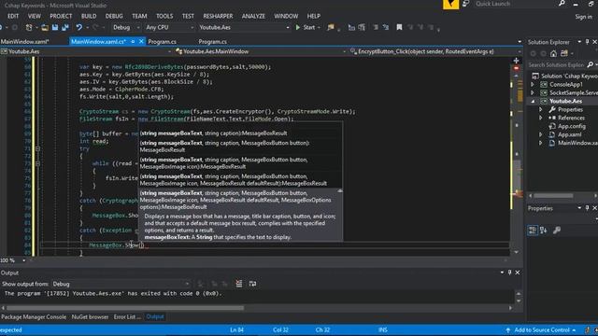Click the Save icon in toolbar
Screen dimensions: 598x336
click(x=55, y=27)
